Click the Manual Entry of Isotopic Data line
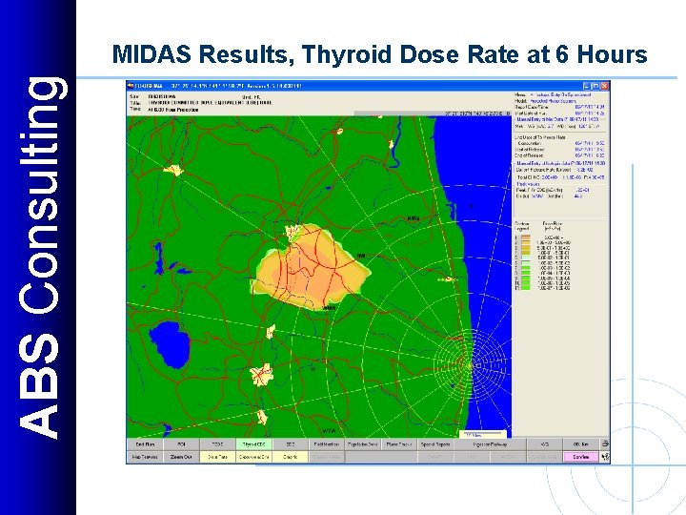 [x=560, y=163]
